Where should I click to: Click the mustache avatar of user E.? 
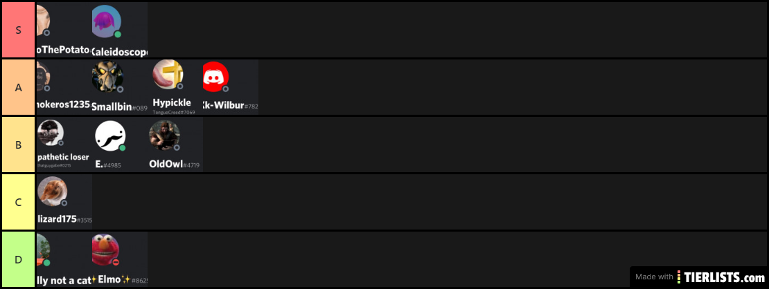coord(110,136)
